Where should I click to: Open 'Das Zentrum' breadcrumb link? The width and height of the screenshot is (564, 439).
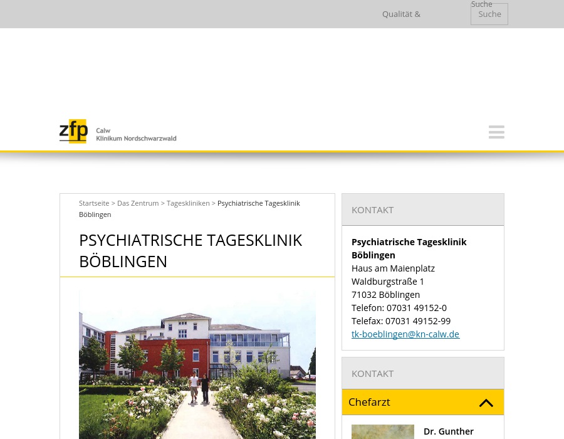138,203
